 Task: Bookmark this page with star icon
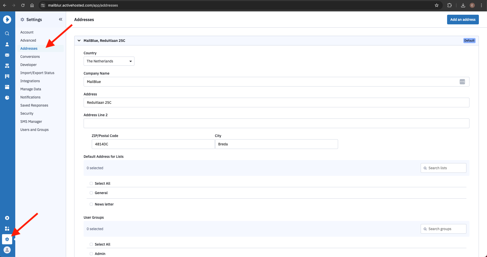(437, 5)
